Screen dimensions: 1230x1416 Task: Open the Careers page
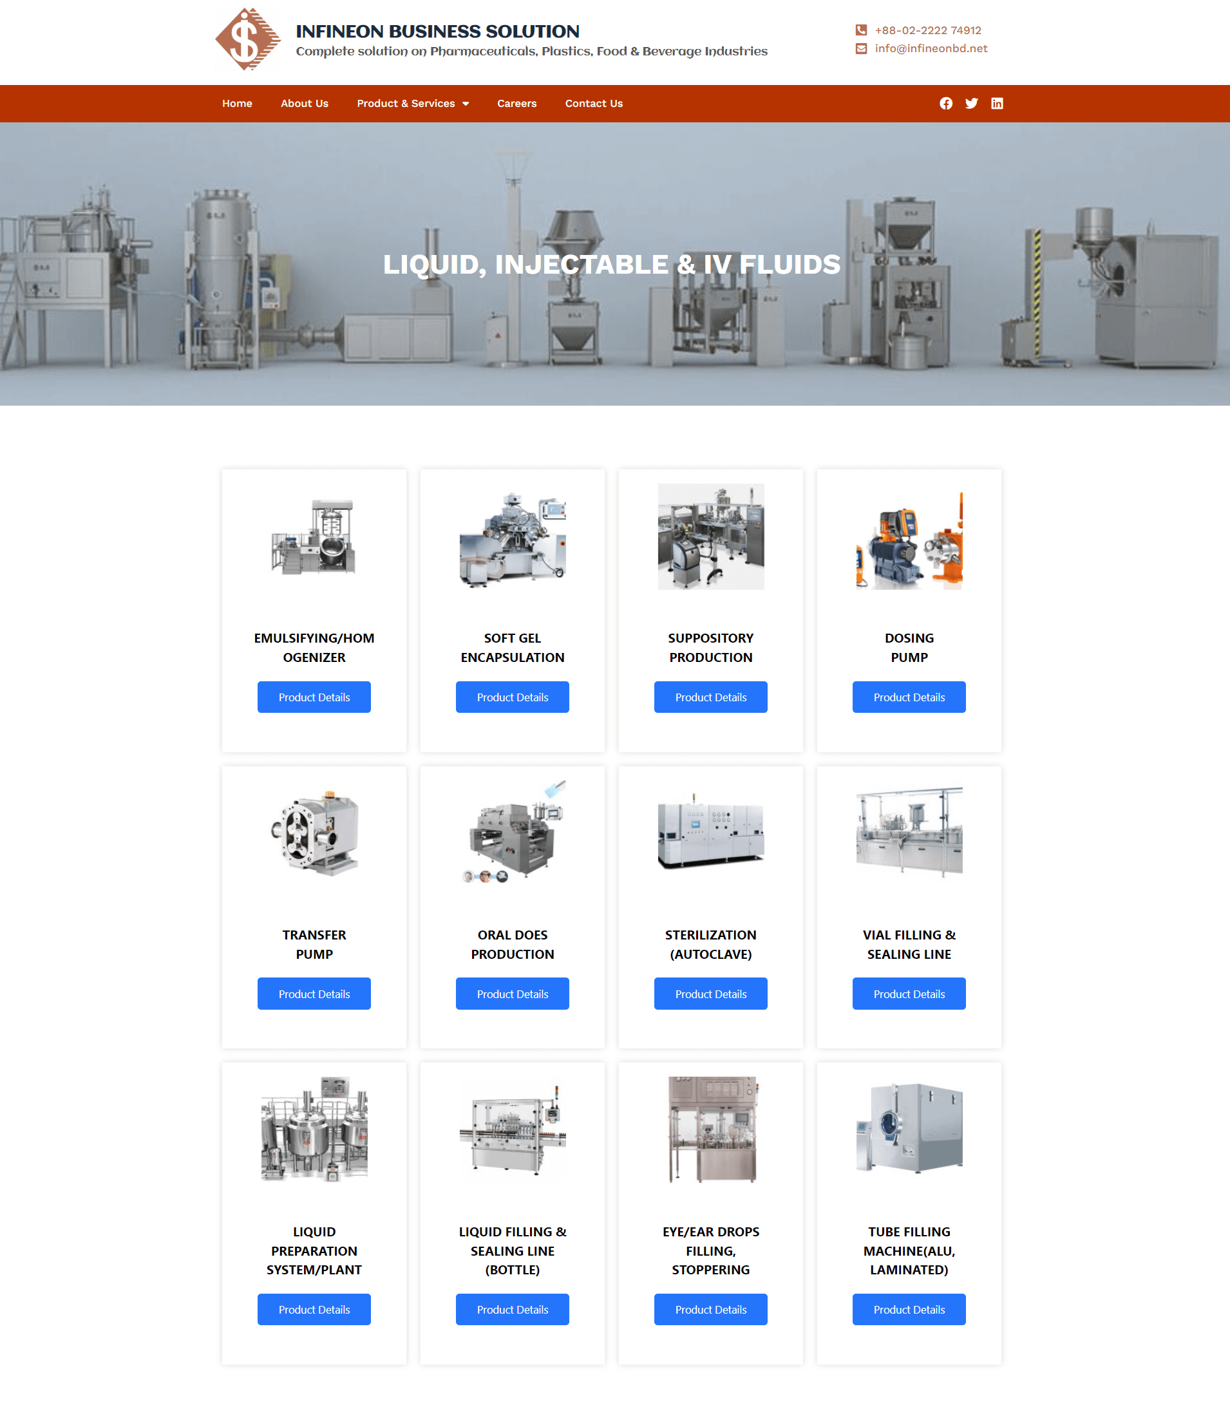point(516,104)
